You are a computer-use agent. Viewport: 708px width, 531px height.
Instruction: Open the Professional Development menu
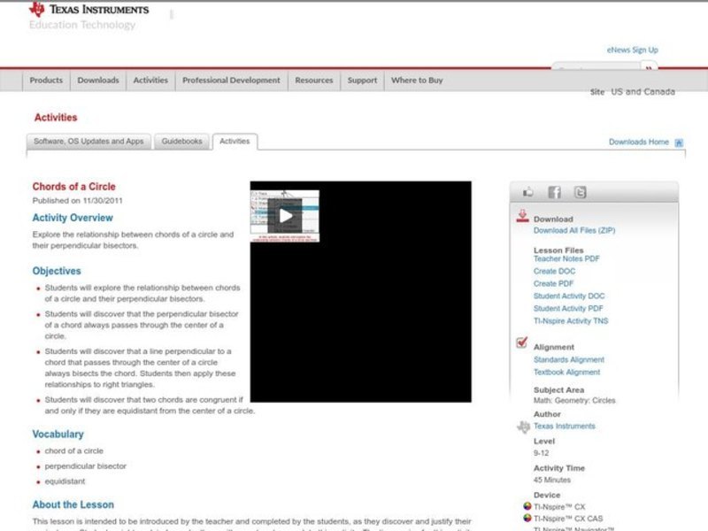(x=231, y=81)
